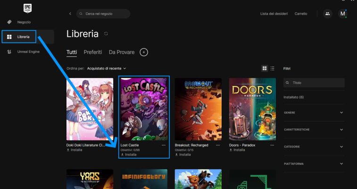Screen dimensions: 357x189
Task: Open the friends icon in top bar
Action: click(327, 14)
